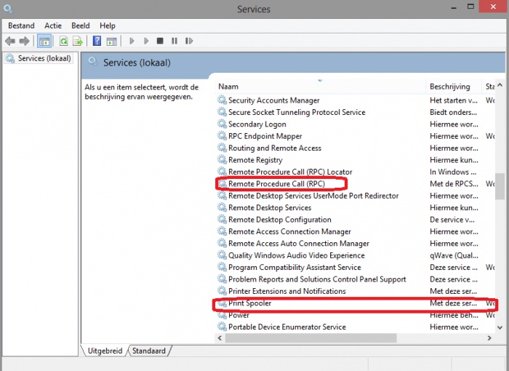The image size is (509, 371).
Task: Click the Restart service toolbar icon
Action: click(x=191, y=41)
